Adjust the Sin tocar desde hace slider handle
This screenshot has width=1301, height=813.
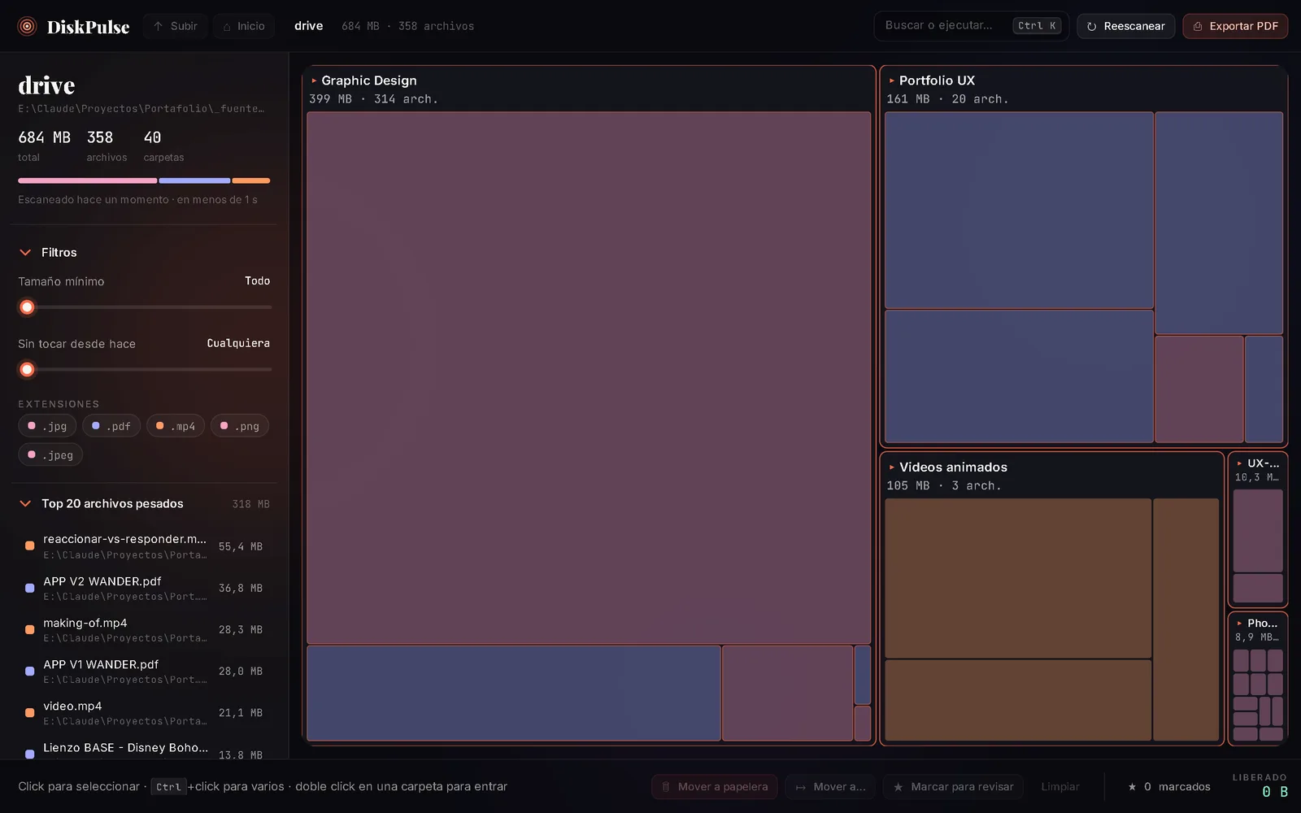(x=27, y=370)
